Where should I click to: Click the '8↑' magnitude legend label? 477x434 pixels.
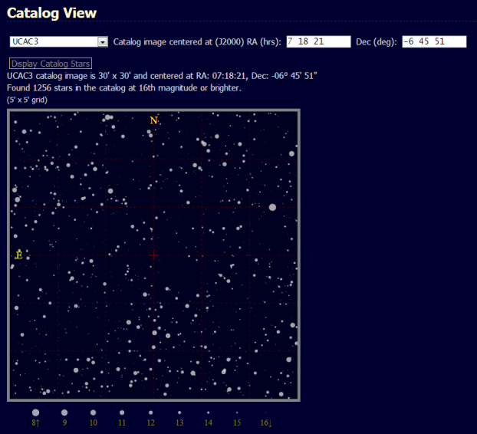[35, 422]
